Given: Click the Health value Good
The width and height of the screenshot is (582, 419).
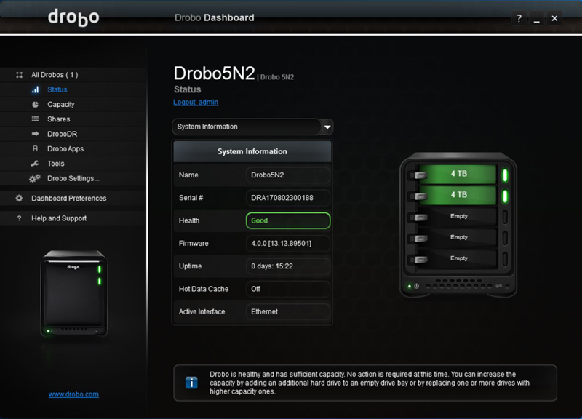Looking at the screenshot, I should 288,220.
